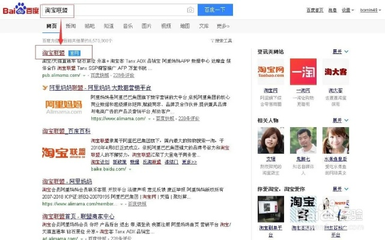Click 淘宝客 striped logo thumbnail
Viewport: 385px width, 240px height.
[303, 209]
